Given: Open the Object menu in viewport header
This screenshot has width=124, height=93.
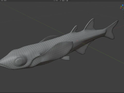Looking at the screenshot, I should tap(5, 1).
